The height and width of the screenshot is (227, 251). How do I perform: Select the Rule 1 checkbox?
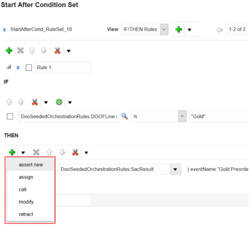(x=29, y=67)
